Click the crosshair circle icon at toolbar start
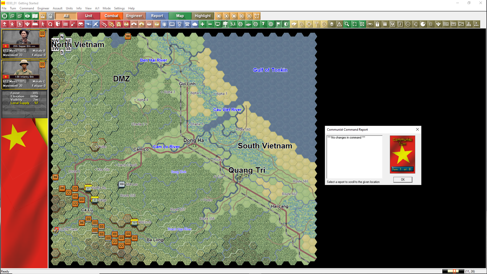Viewport: 487px width, 274px height. (5, 16)
